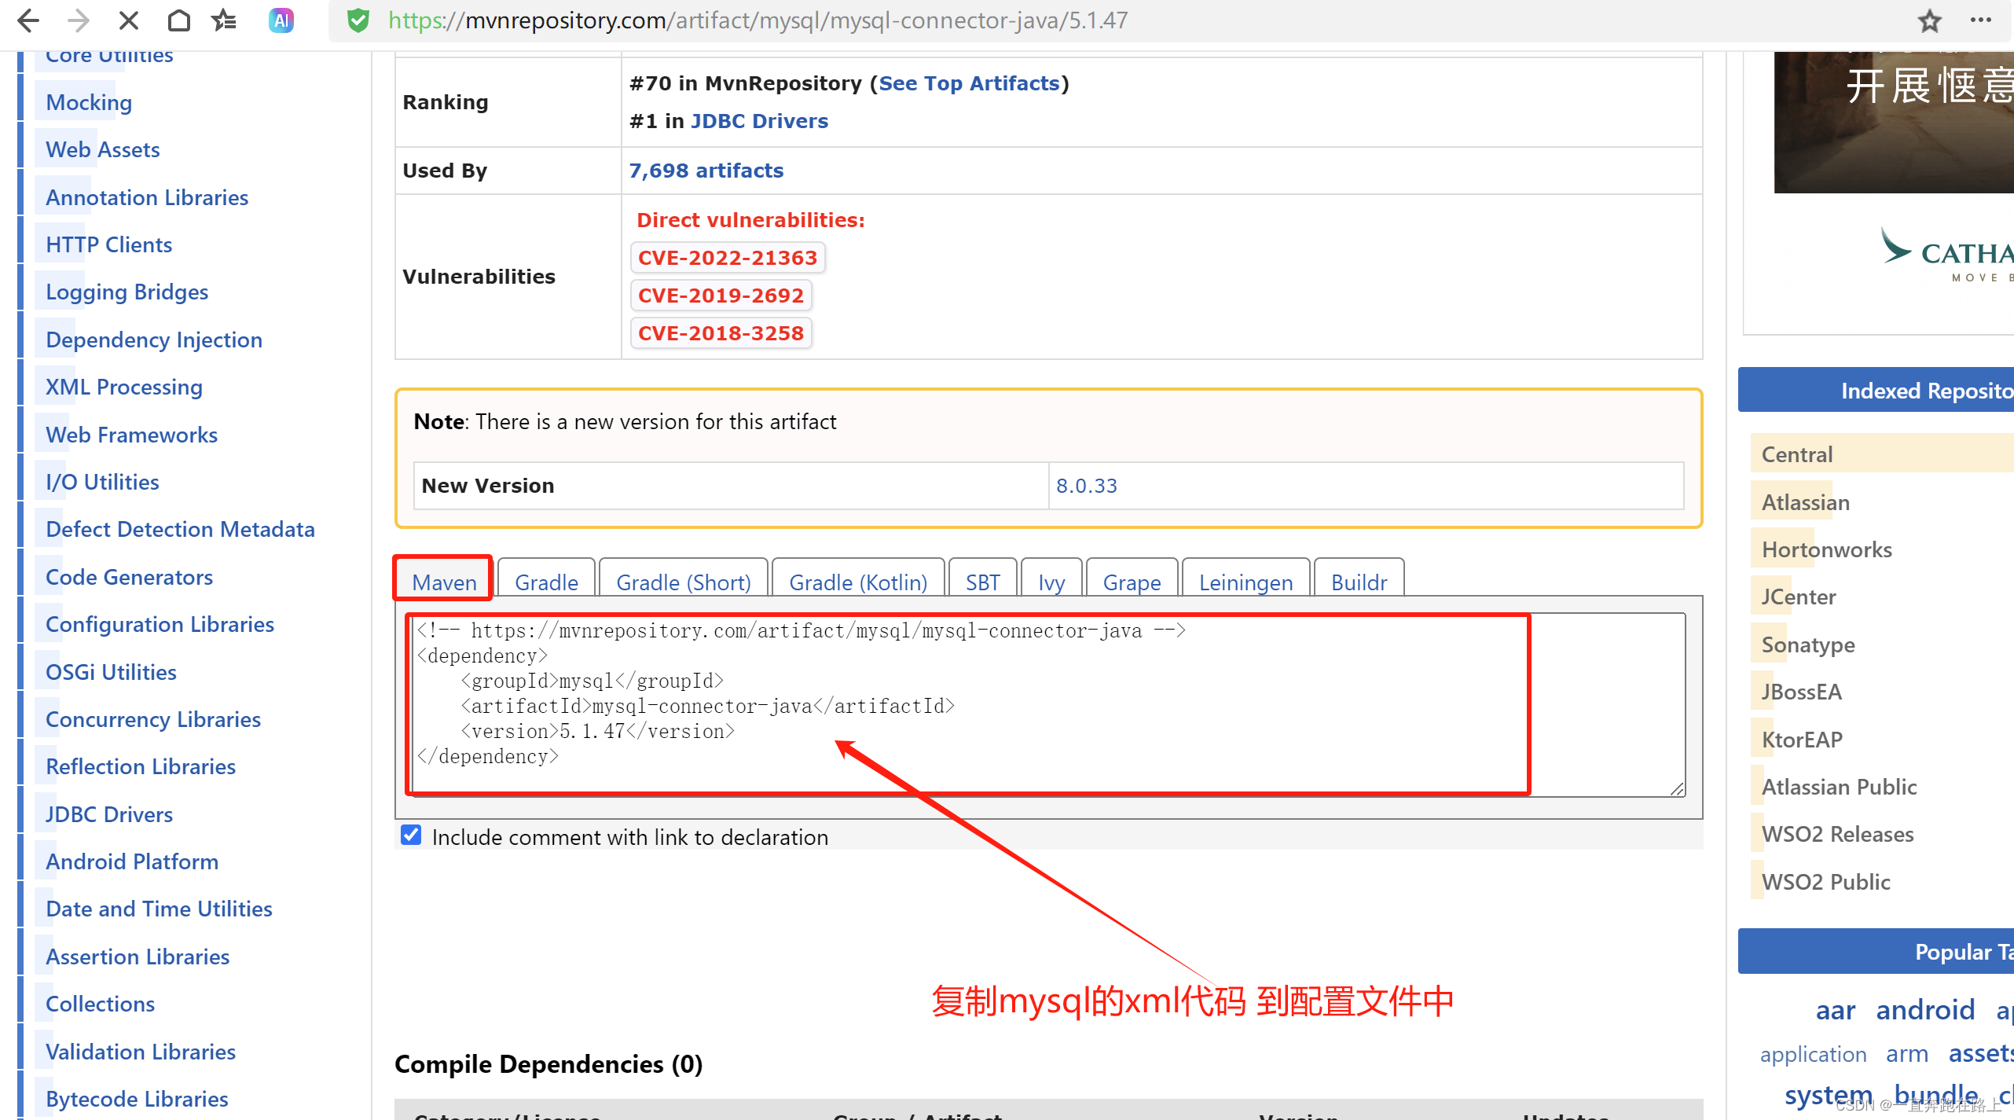Open the SBT tab
Screen dimensions: 2014x1120
(x=982, y=582)
